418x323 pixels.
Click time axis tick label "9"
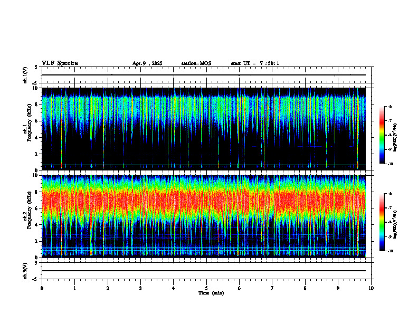click(338, 288)
